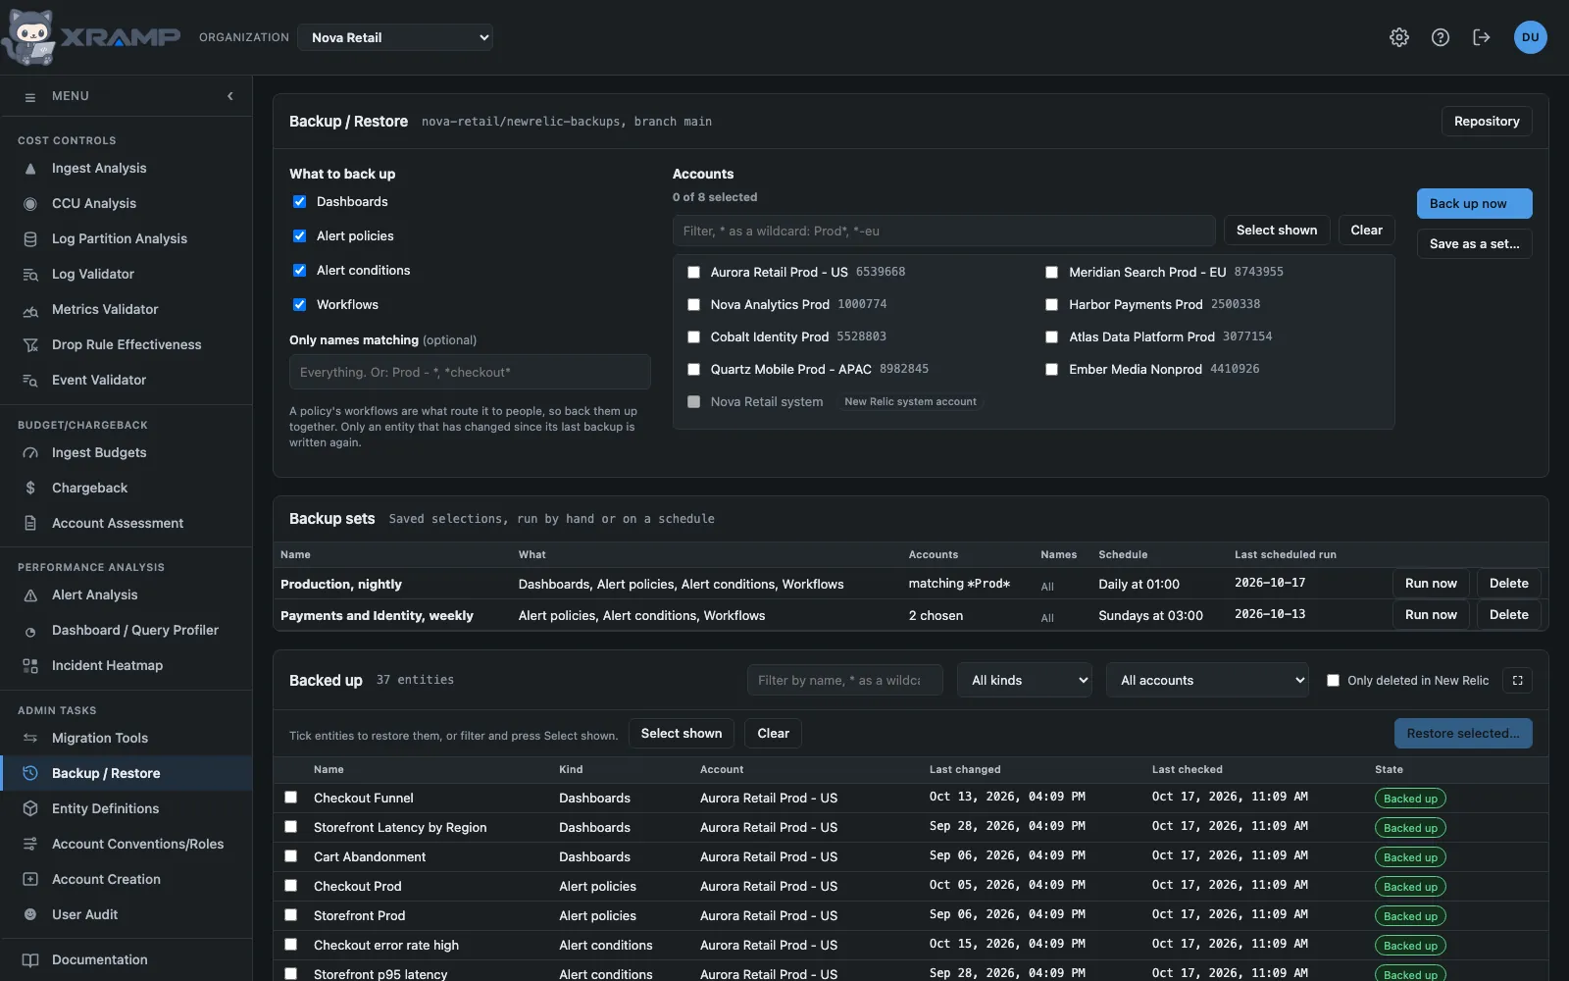This screenshot has height=981, width=1569.
Task: Uncheck the Alert policies checkbox
Action: (x=300, y=236)
